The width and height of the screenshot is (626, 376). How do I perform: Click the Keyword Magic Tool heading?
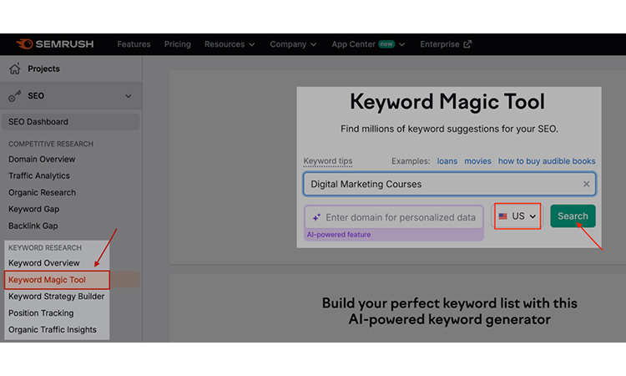pos(447,102)
